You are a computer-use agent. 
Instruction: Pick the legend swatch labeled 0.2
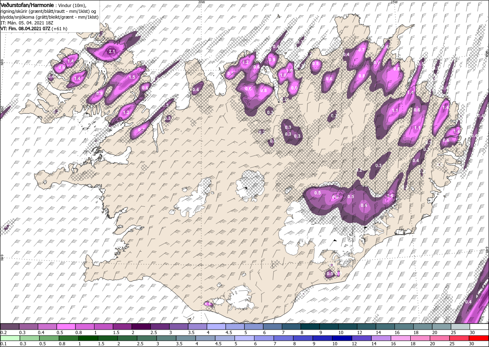[10, 327]
